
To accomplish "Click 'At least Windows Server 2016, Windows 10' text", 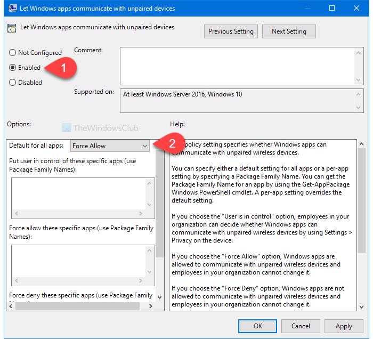I will 182,94.
